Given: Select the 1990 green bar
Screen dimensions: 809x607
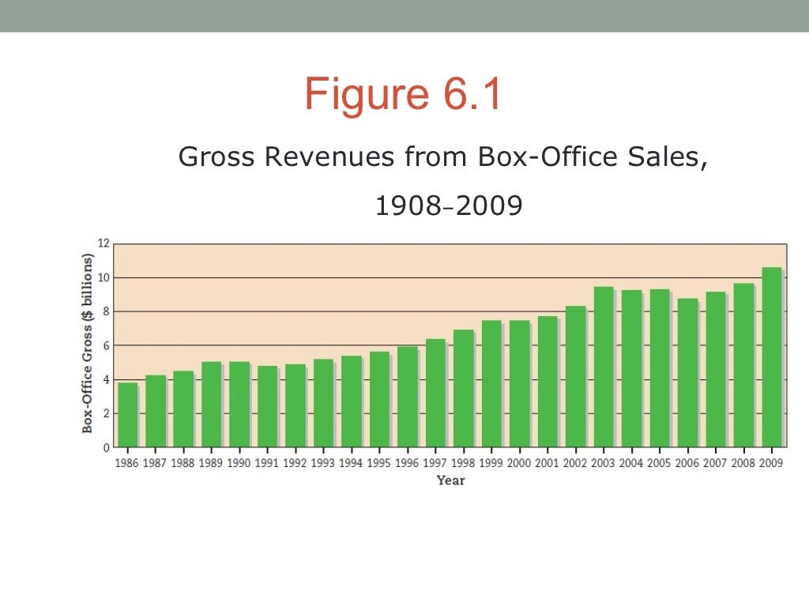Looking at the screenshot, I should point(239,404).
